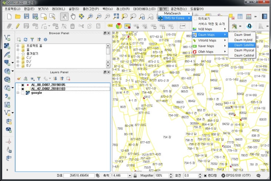Toggle editing with the pencil icon
Image resolution: width=271 pixels, height=181 pixels.
coord(18,26)
